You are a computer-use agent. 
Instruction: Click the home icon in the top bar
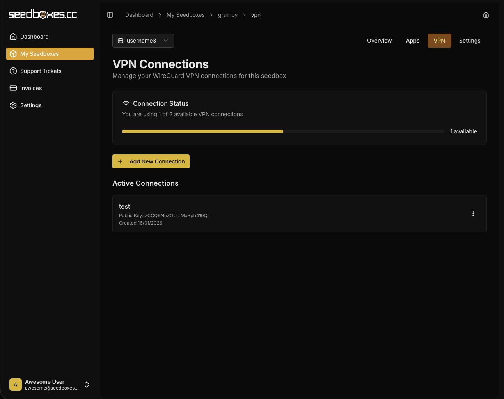click(x=486, y=14)
